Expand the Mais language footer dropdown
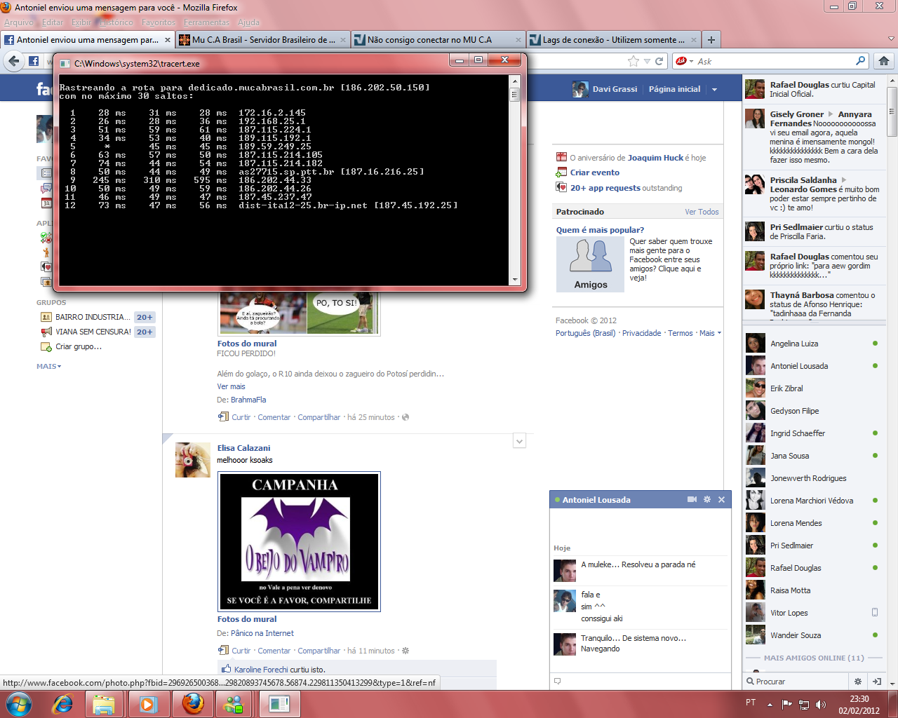The height and width of the screenshot is (718, 898). point(710,333)
